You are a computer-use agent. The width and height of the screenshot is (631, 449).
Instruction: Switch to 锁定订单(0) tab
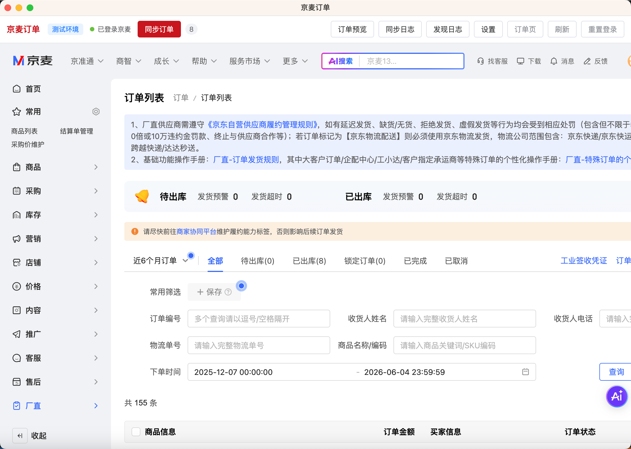pos(365,261)
